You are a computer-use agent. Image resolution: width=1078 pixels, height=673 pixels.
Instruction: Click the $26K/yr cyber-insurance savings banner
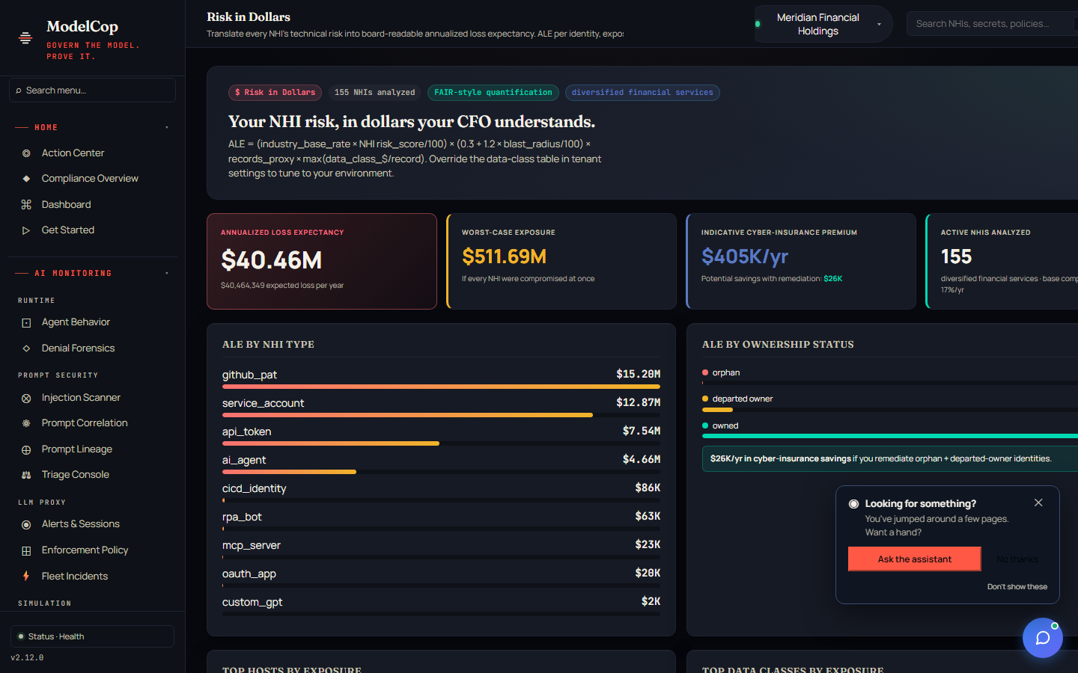tap(890, 459)
